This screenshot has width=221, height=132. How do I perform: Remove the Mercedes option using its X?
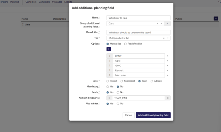(168, 75)
